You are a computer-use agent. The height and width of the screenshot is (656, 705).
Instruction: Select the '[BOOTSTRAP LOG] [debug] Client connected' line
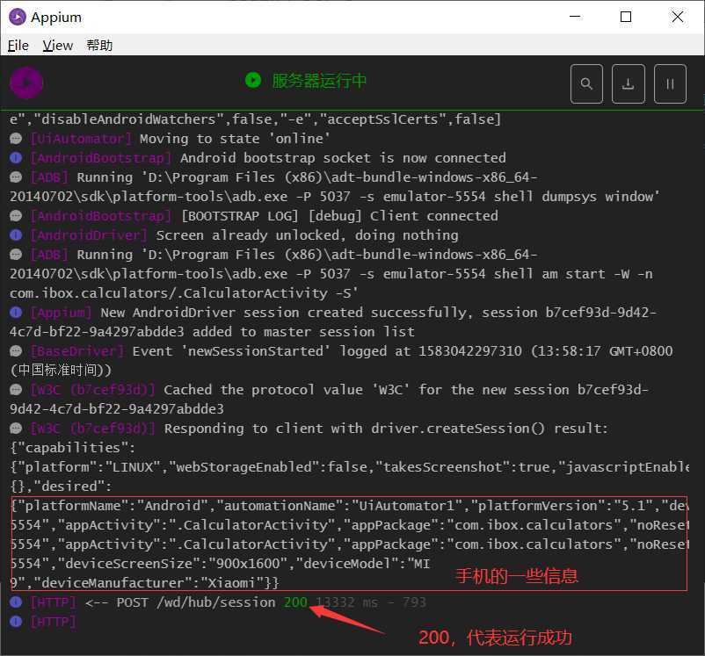tap(339, 216)
